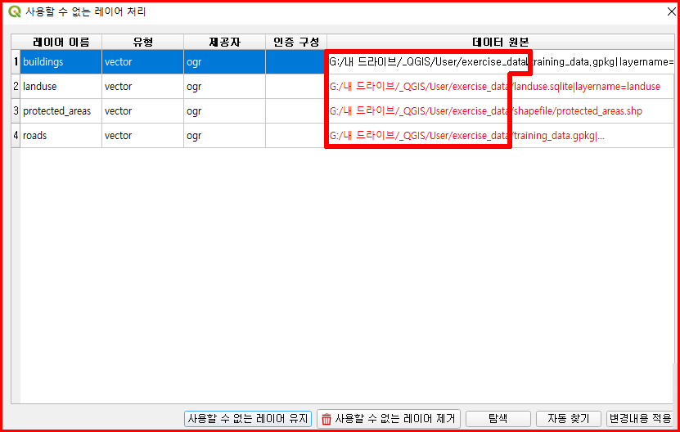Select row header number 2

click(x=16, y=86)
